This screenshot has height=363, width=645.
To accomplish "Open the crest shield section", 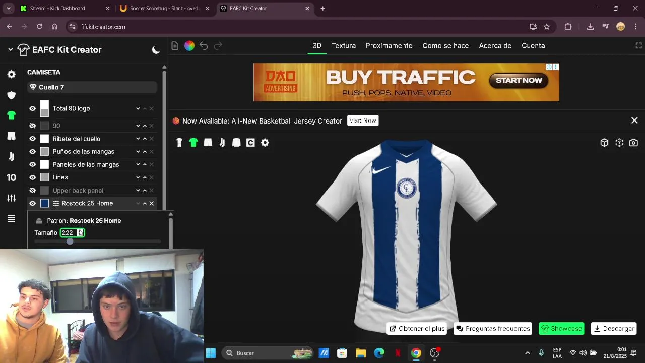I will tap(11, 95).
